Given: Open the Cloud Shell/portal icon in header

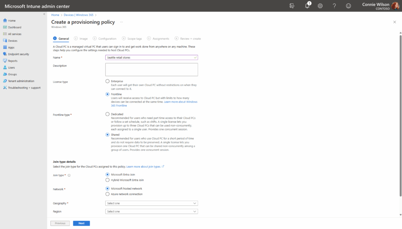Looking at the screenshot, I should (292, 6).
